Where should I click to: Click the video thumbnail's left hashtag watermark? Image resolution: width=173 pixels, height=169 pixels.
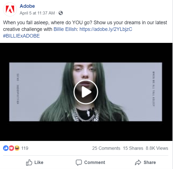pyautogui.click(x=18, y=89)
